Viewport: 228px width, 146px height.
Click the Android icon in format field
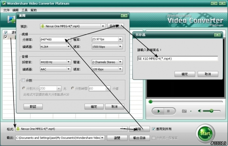(18, 129)
